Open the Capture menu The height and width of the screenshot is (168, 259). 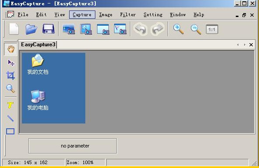[82, 15]
